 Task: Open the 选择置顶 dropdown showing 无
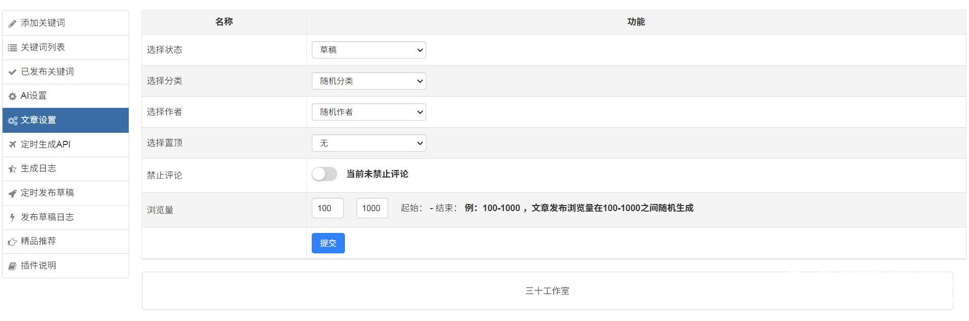369,143
